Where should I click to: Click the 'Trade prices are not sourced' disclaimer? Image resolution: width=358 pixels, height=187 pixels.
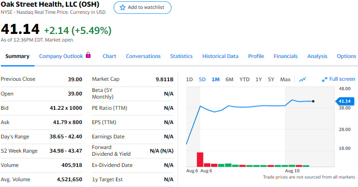pyautogui.click(x=309, y=177)
